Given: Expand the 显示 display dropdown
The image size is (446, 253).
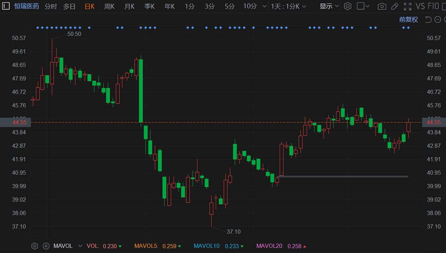Looking at the screenshot, I should coord(329,6).
